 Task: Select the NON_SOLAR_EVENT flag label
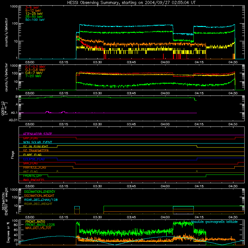pos(38,142)
